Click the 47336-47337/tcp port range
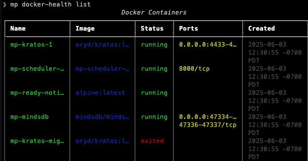This screenshot has height=161, width=308. (x=208, y=125)
